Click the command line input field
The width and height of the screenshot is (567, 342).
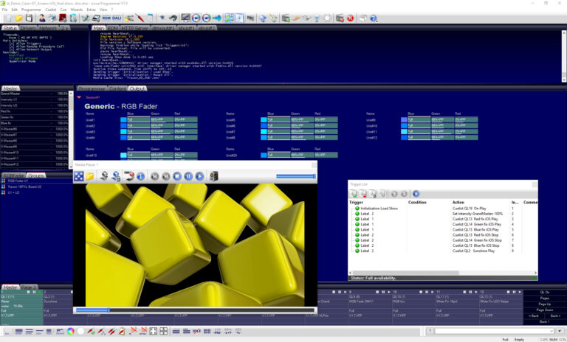(x=492, y=331)
